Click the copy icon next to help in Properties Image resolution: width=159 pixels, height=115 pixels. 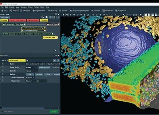click(54, 61)
